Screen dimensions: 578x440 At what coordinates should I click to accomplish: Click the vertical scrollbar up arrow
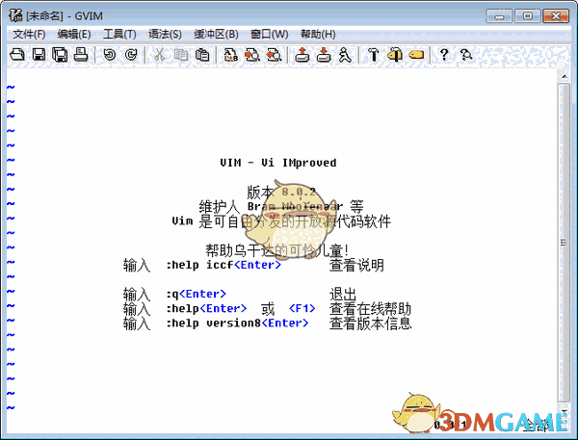pyautogui.click(x=564, y=76)
